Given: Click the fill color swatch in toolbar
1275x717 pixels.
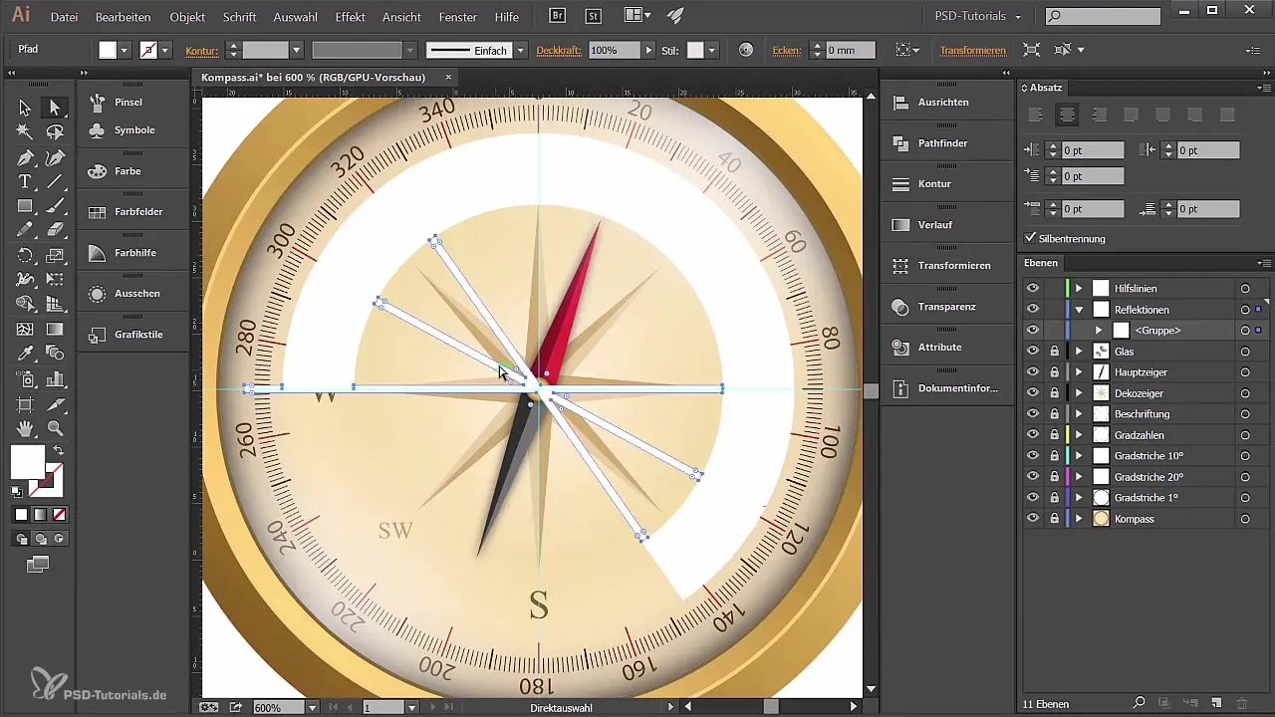Looking at the screenshot, I should 27,461.
